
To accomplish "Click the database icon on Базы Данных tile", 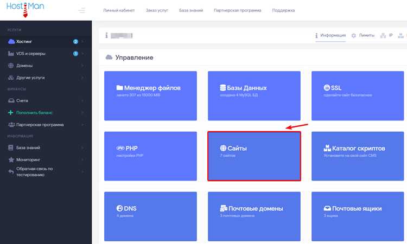I will [222, 88].
